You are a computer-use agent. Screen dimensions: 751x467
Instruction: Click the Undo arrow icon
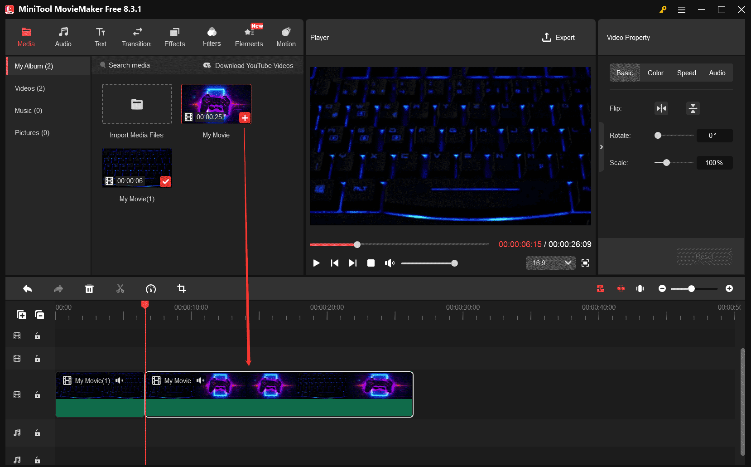tap(27, 288)
